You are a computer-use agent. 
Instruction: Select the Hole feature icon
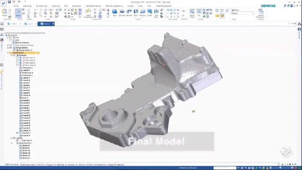[136, 13]
